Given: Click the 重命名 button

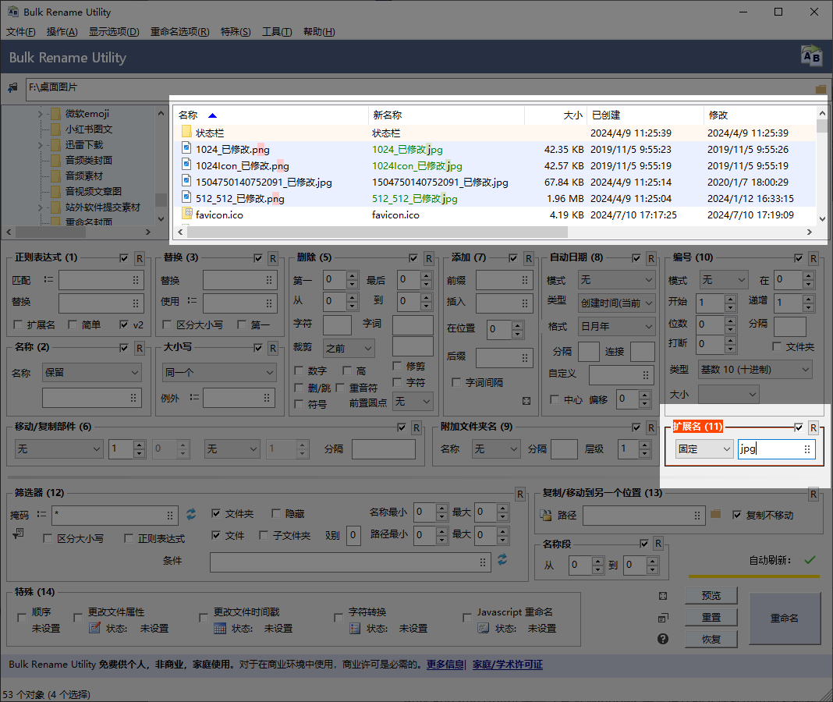Looking at the screenshot, I should (x=784, y=618).
